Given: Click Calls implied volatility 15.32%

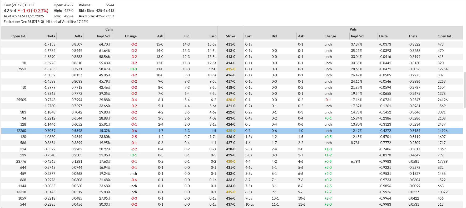Looking at the screenshot, I should pyautogui.click(x=105, y=131).
